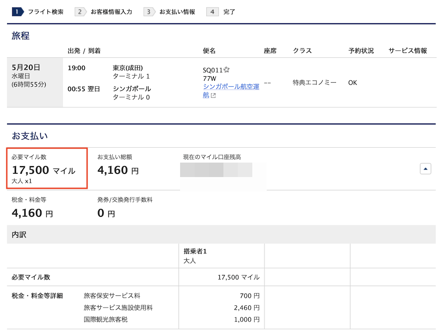This screenshot has width=445, height=336.
Task: Click the step 2 お客様情報入力 number badge
Action: click(81, 11)
